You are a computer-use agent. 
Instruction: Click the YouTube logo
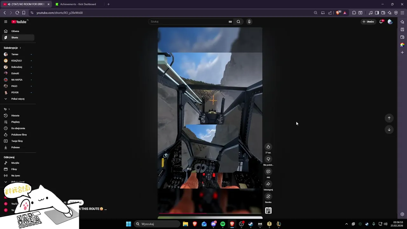pyautogui.click(x=19, y=22)
